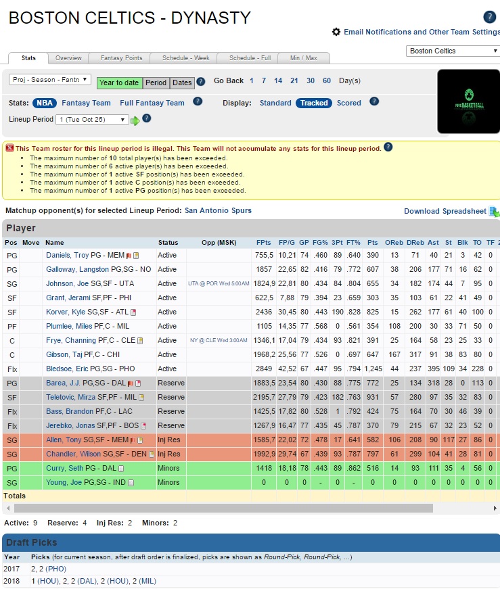Viewport: 500px width, 589px height.
Task: Switch display to Tracked
Action: coord(314,103)
